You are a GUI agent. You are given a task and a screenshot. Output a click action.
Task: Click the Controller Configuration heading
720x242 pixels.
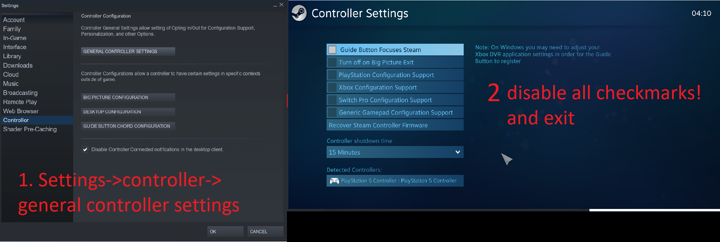pyautogui.click(x=106, y=16)
